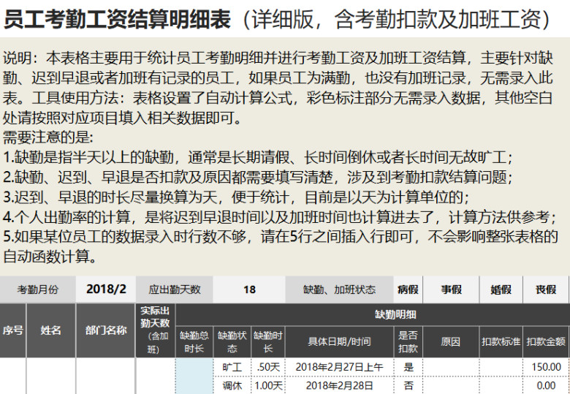
Task: Click the 扣款金额 column header
Action: click(x=546, y=341)
